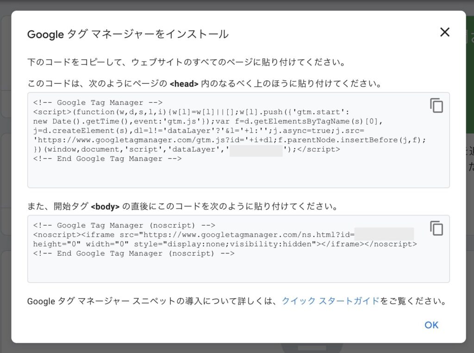Image resolution: width=474 pixels, height=353 pixels.
Task: Click the dialog title 'Google タグ マネージャーをインストール'
Action: click(x=128, y=34)
